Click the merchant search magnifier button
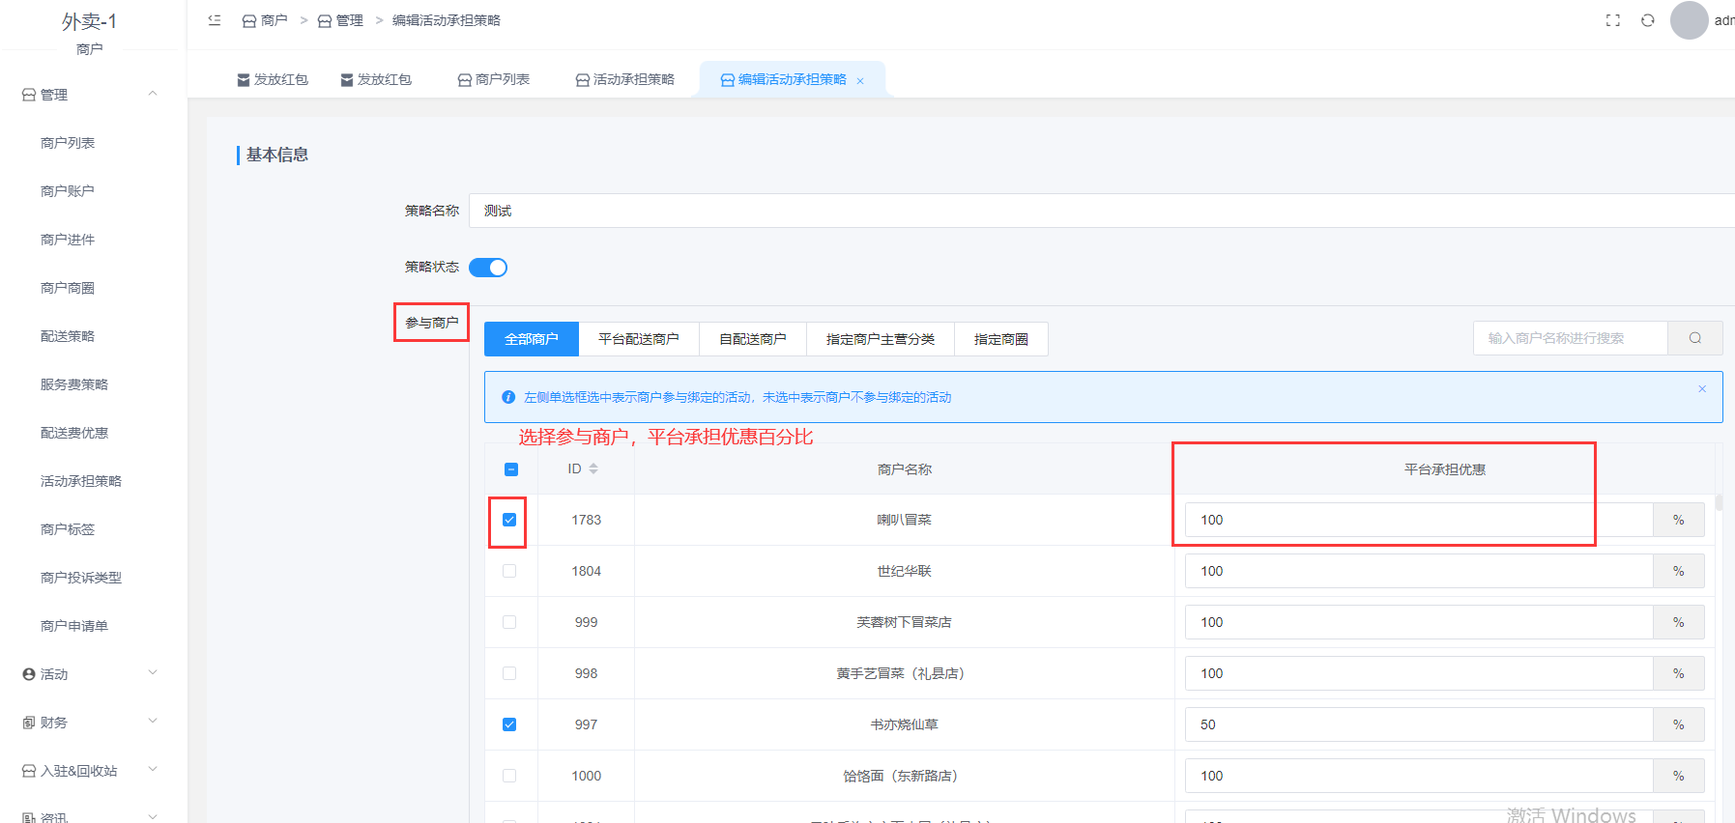Viewport: 1735px width, 823px height. click(x=1695, y=338)
